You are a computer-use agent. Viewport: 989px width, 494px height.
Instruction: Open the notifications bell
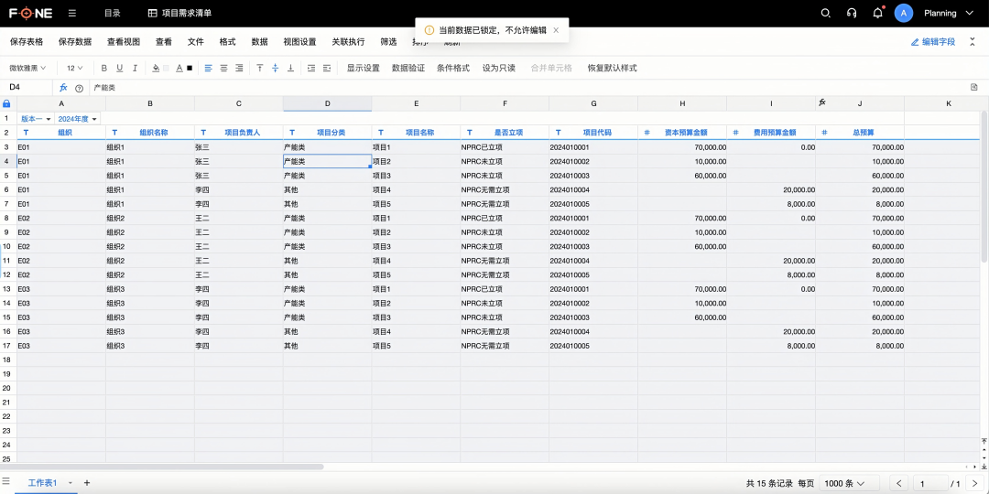(877, 13)
